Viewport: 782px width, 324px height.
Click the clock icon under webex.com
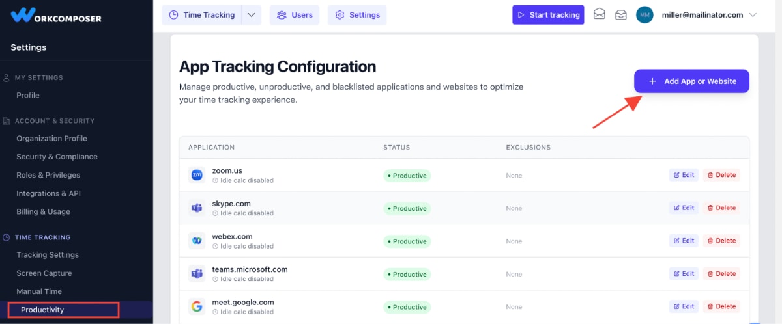216,247
